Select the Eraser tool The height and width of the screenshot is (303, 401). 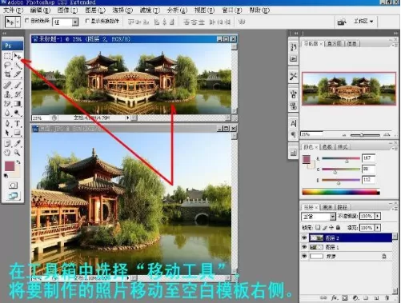[7, 103]
